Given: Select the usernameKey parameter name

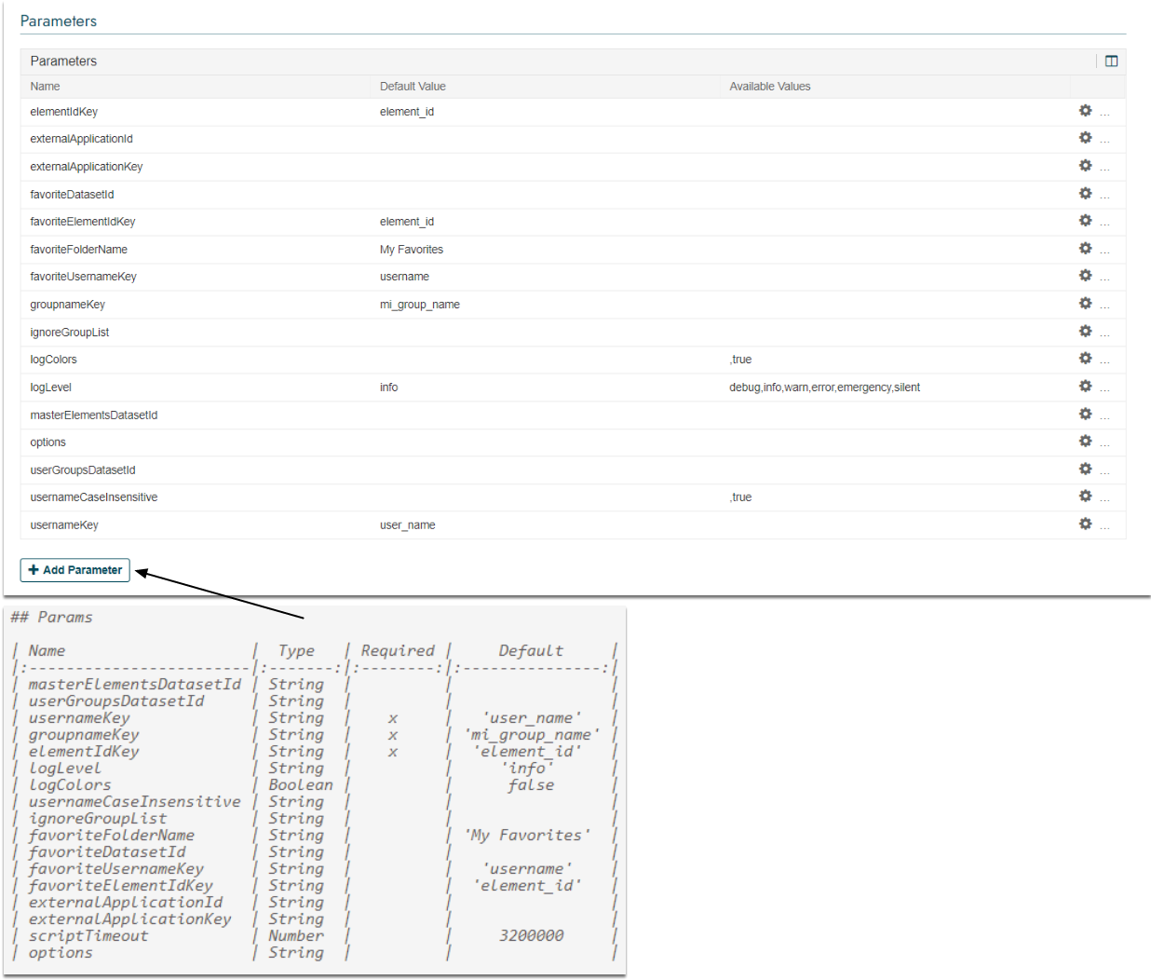Looking at the screenshot, I should pos(63,525).
